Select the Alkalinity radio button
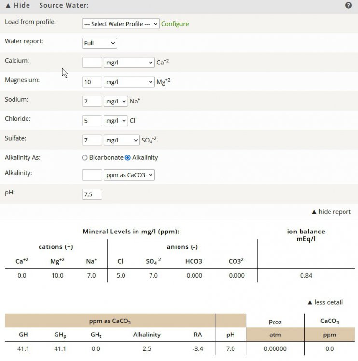 128,157
